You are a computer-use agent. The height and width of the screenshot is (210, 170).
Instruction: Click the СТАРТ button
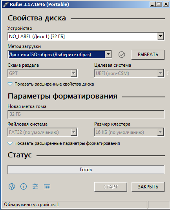(x=111, y=187)
